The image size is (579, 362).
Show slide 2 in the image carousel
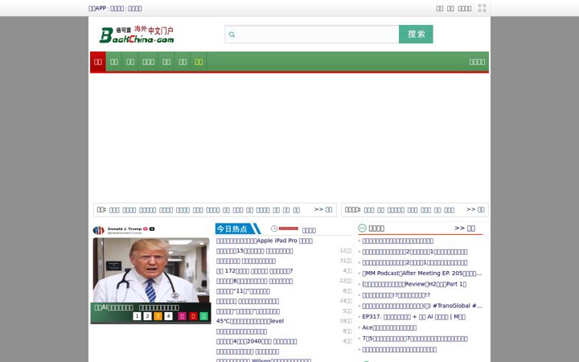(x=147, y=316)
